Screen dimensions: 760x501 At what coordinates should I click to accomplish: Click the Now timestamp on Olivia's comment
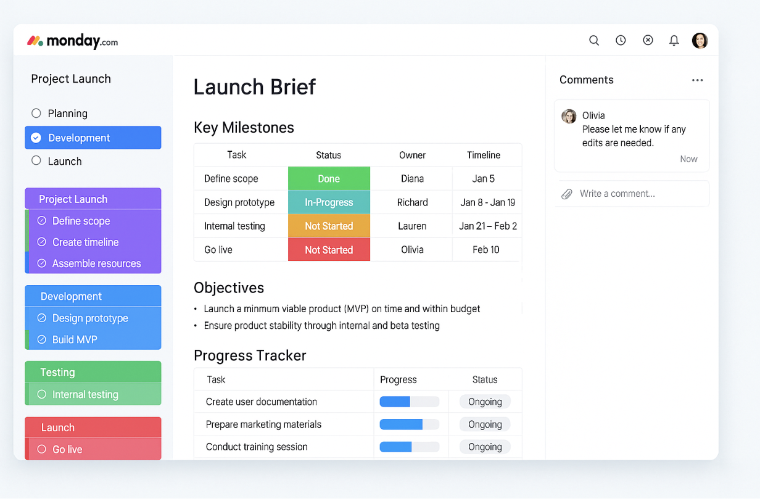pyautogui.click(x=689, y=159)
